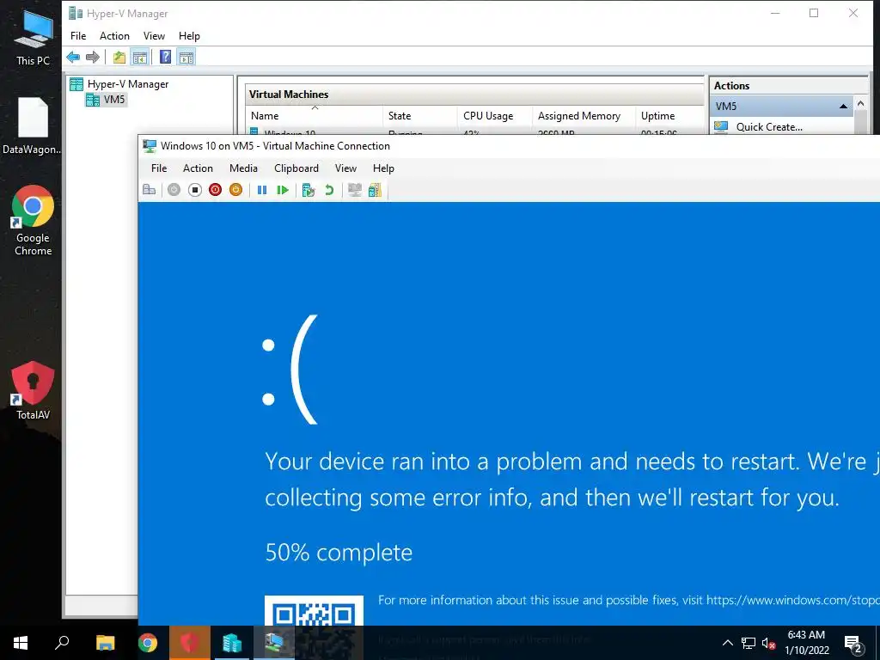Click the Share/resources icon at end of VM toolbar
The width and height of the screenshot is (880, 660).
(375, 190)
